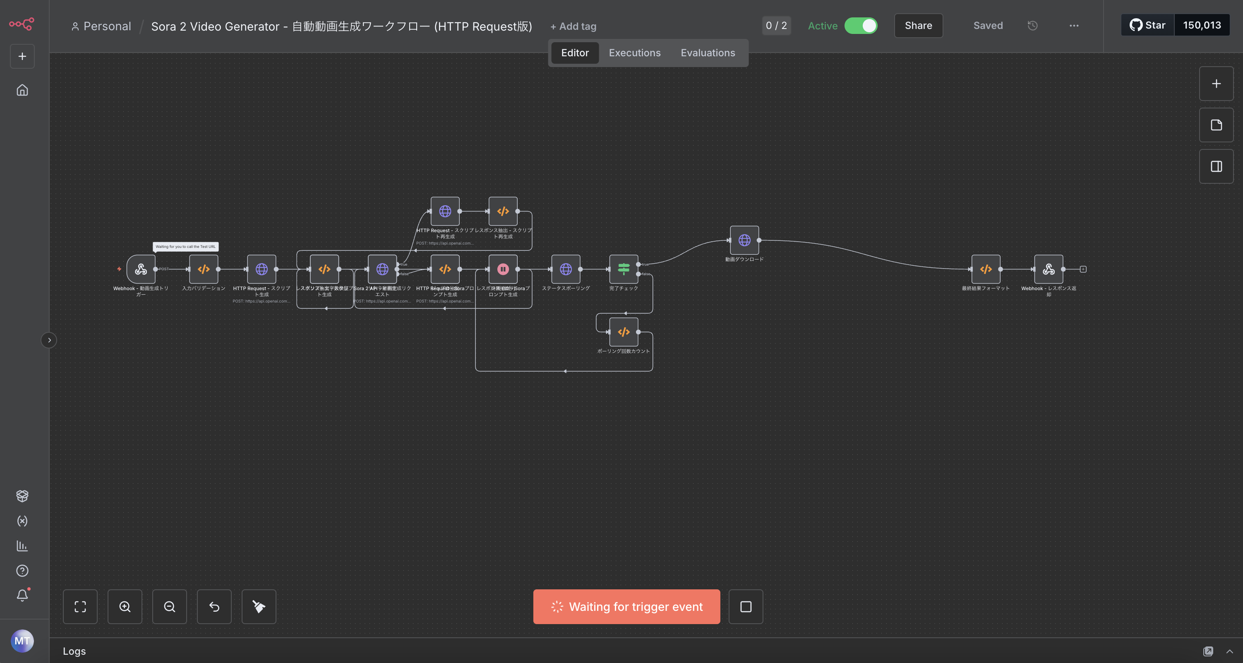Add a sticky note to canvas
1243x663 pixels.
(1216, 125)
